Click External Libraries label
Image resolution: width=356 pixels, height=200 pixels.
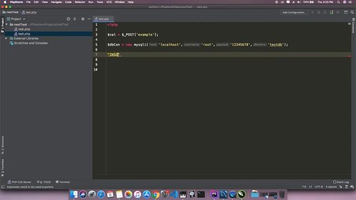[26, 38]
